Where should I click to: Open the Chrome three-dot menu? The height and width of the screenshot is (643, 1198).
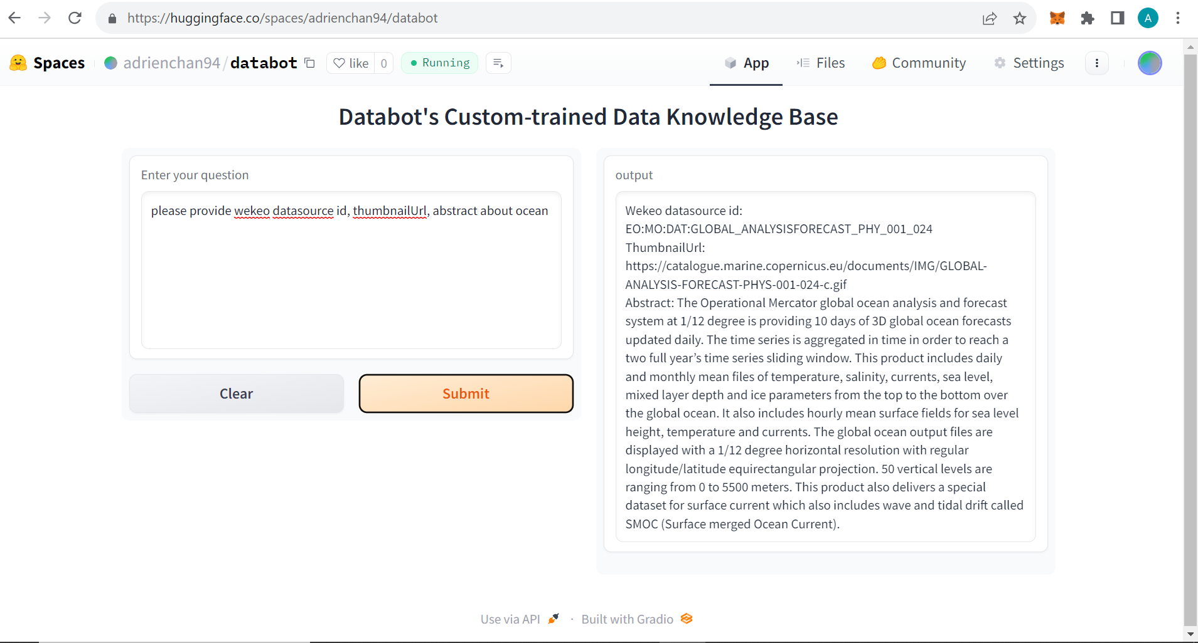(x=1178, y=18)
